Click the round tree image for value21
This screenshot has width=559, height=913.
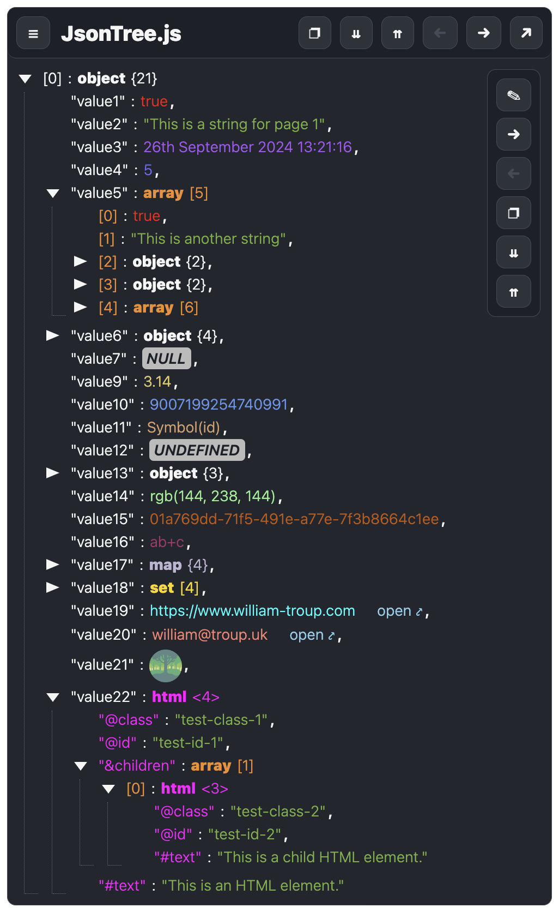tap(166, 665)
